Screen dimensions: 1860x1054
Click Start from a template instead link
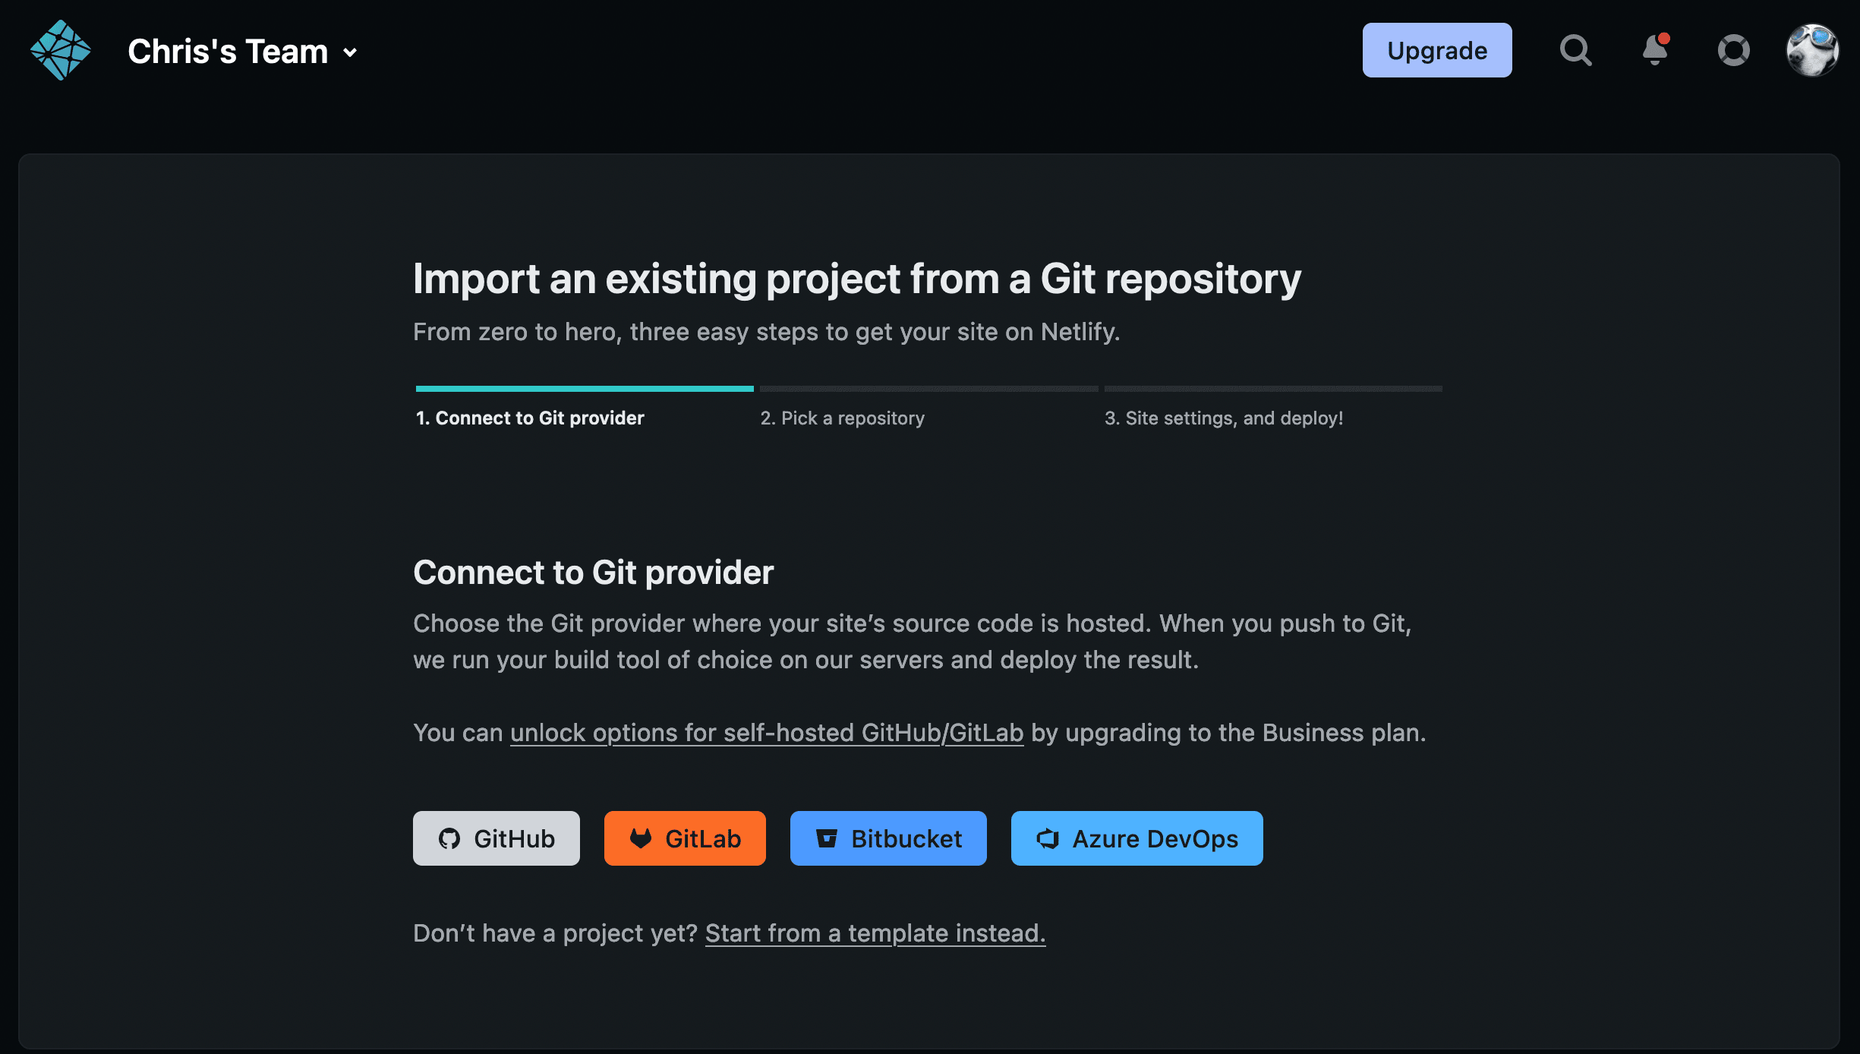(x=875, y=933)
